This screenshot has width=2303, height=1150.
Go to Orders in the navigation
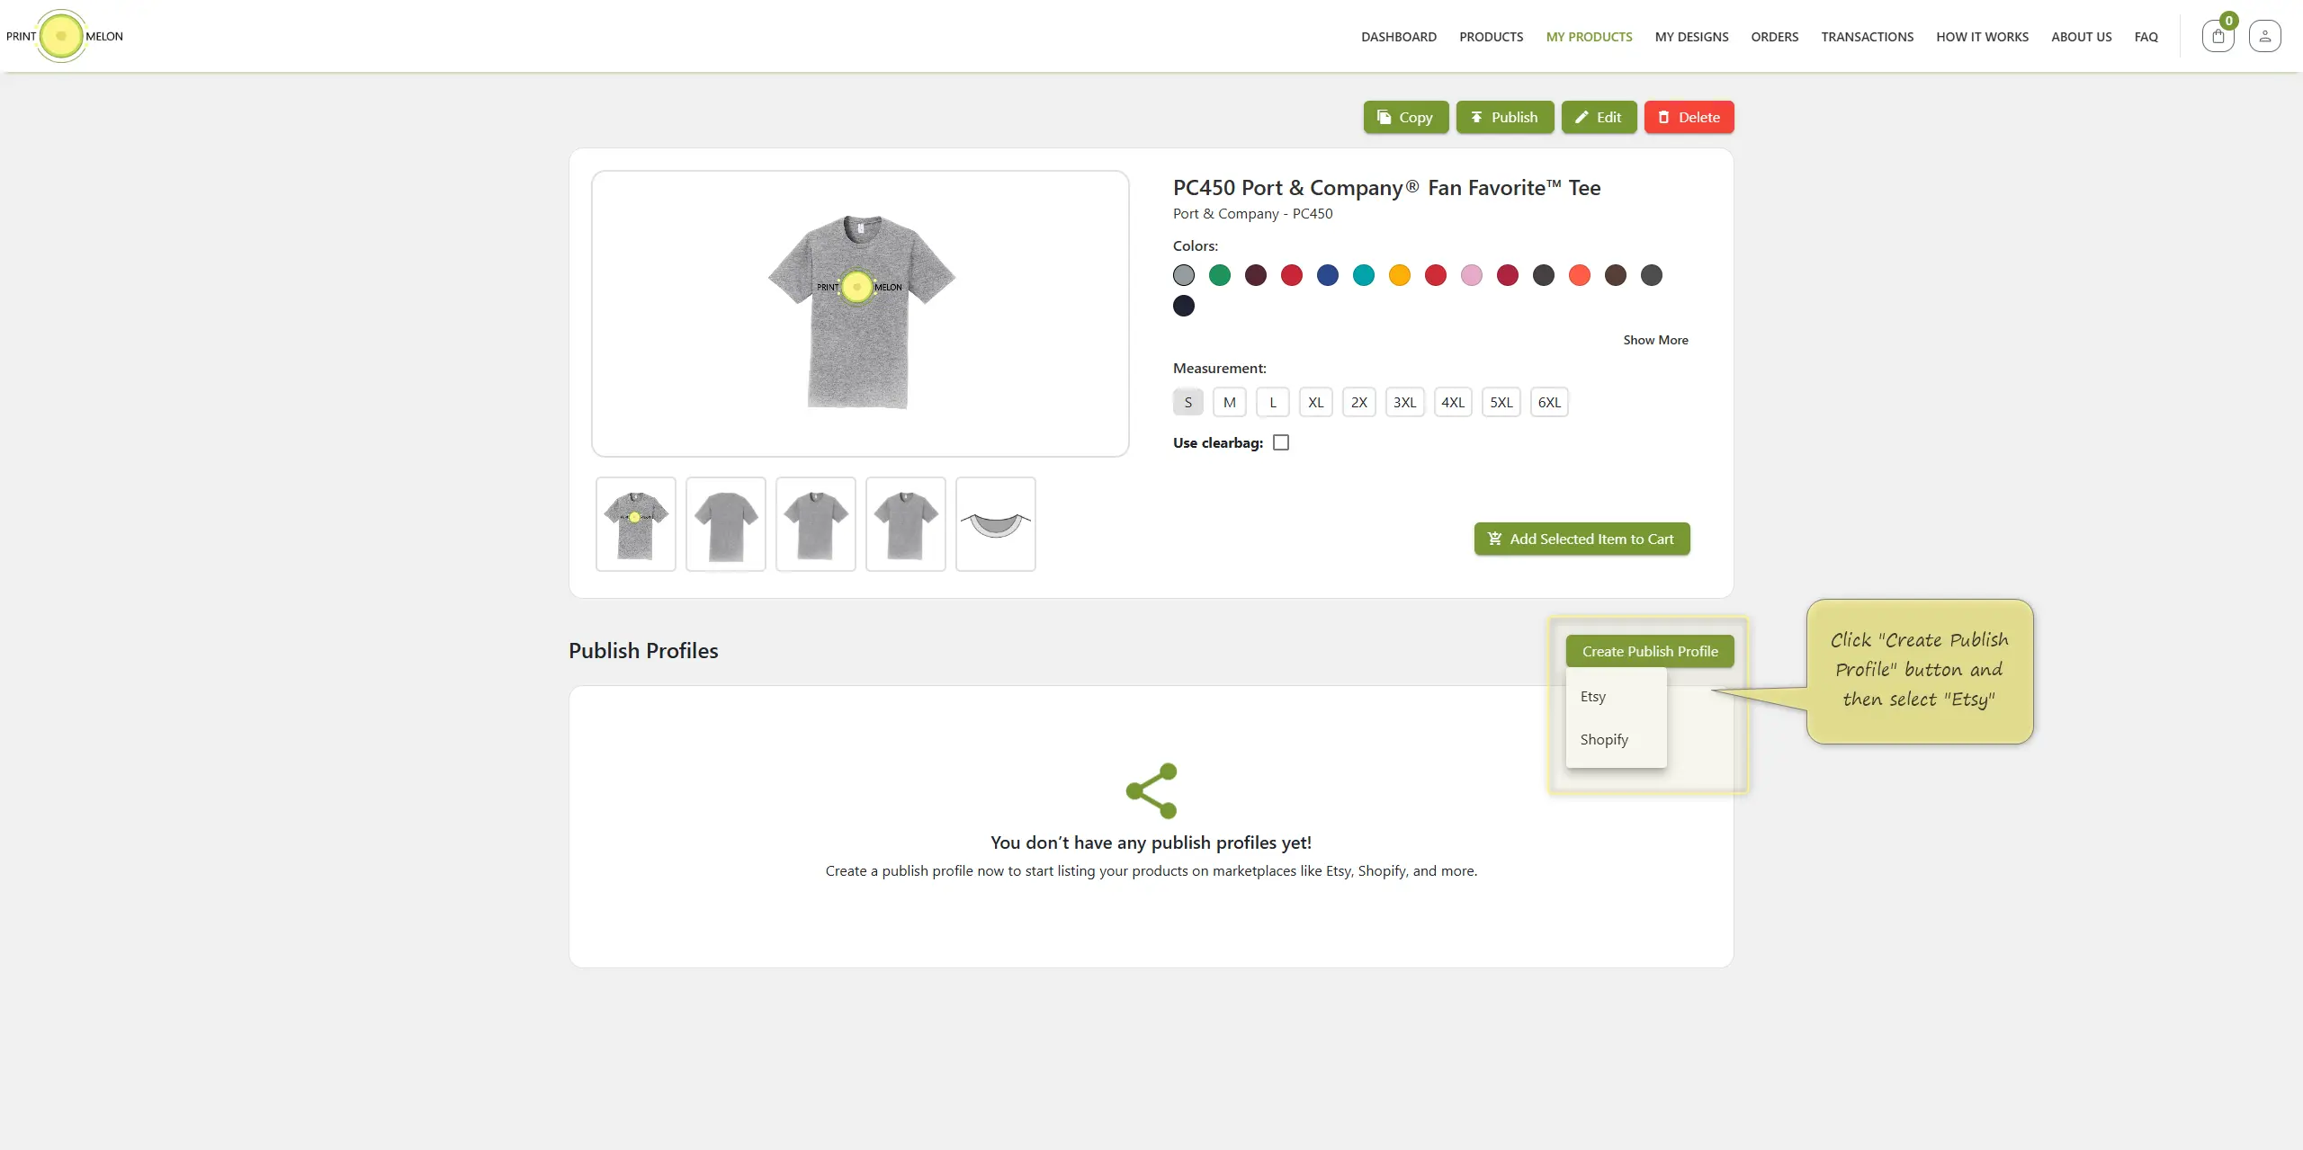[1774, 37]
